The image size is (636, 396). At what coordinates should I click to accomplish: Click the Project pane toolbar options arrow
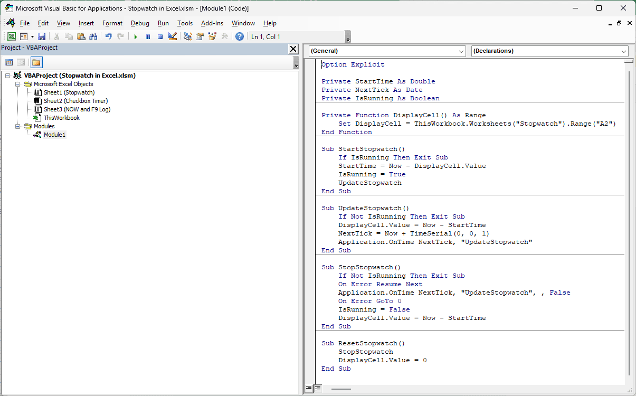[296, 63]
